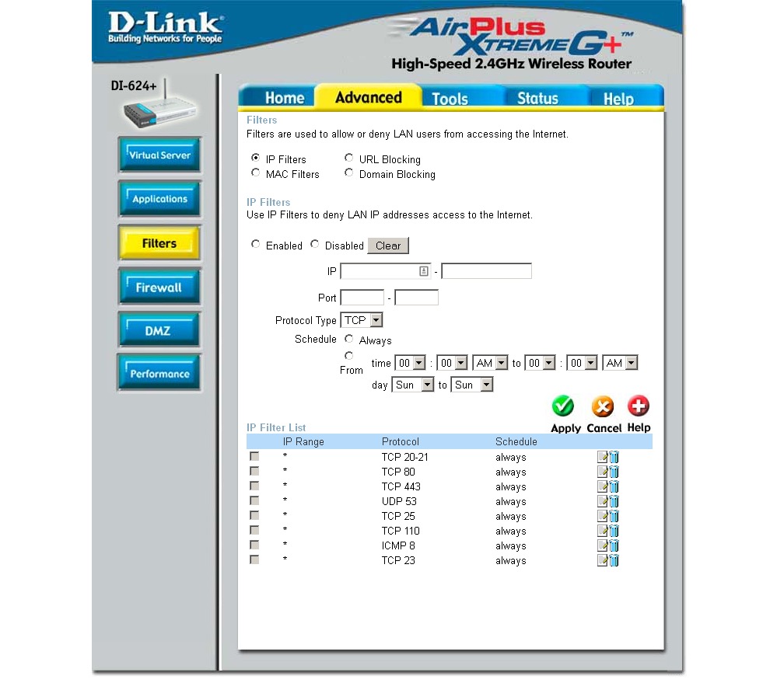Viewport: 784px width, 683px height.
Task: Open the start AM/PM dropdown
Action: pos(491,363)
